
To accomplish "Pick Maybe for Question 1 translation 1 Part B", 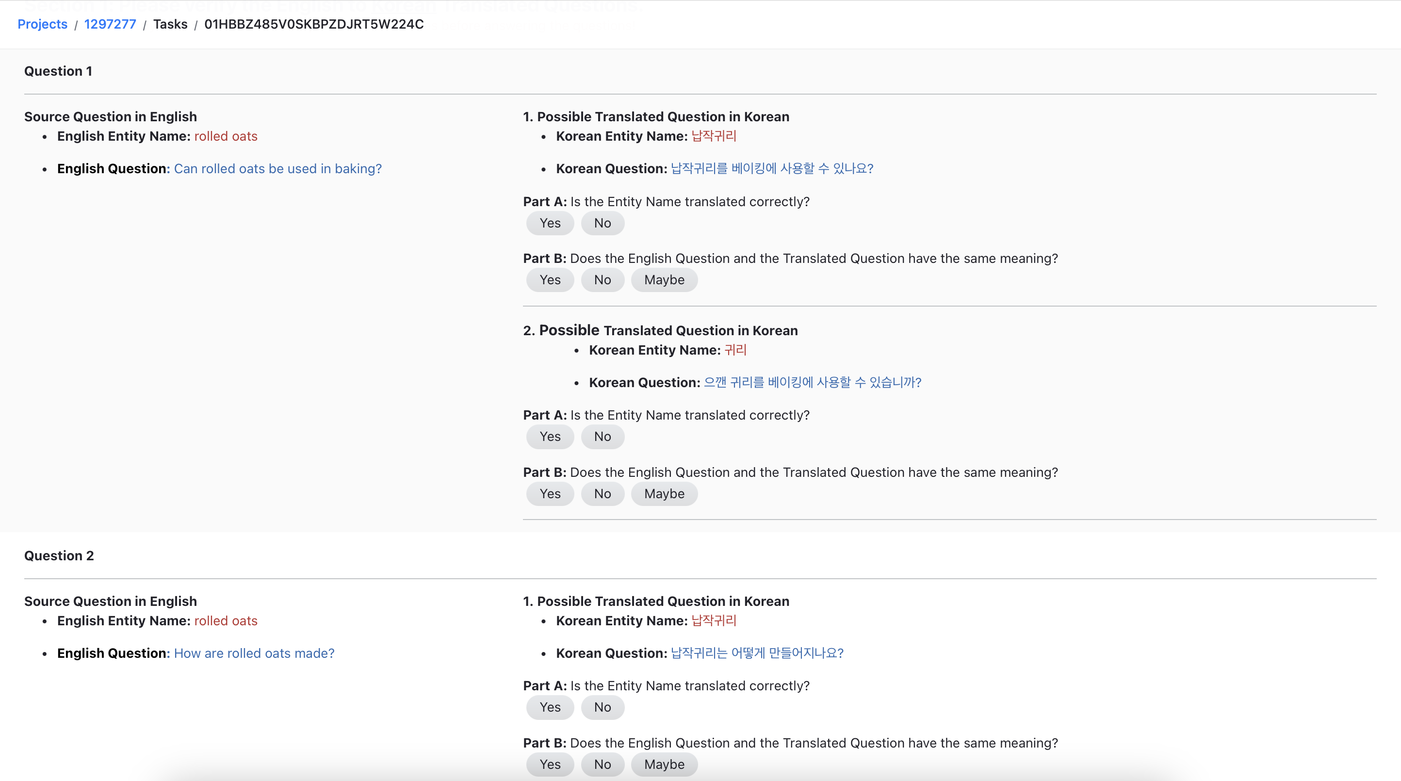I will 664,279.
